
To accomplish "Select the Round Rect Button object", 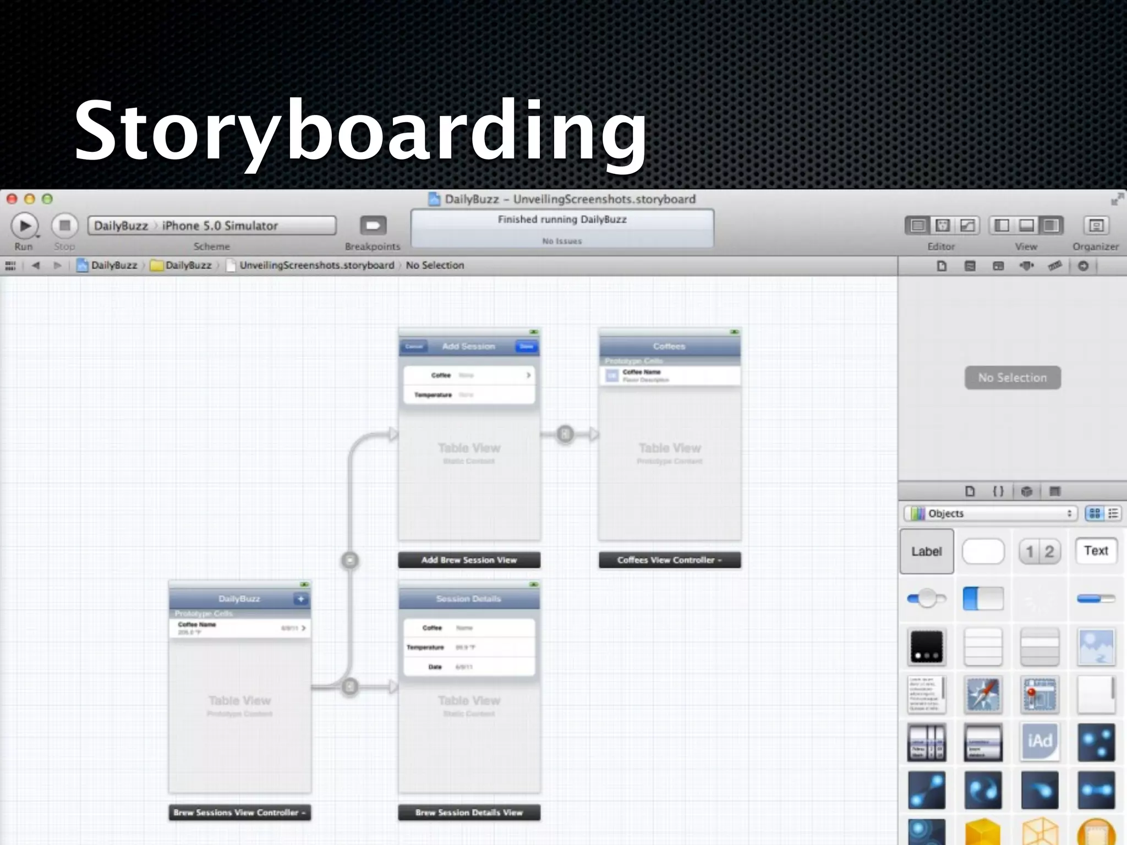I will (x=983, y=551).
